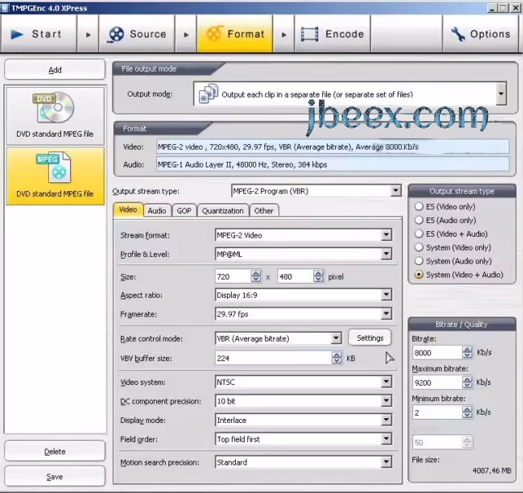Click the Delete button
523x493 pixels.
[x=55, y=451]
